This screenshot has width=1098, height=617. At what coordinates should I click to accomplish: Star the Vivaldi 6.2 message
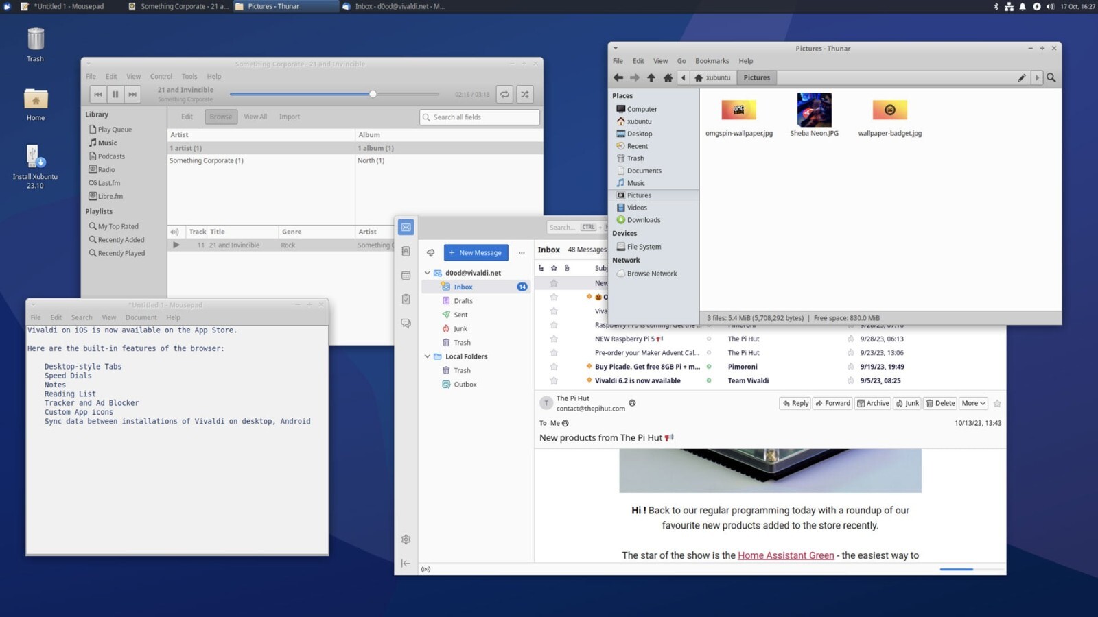point(554,380)
